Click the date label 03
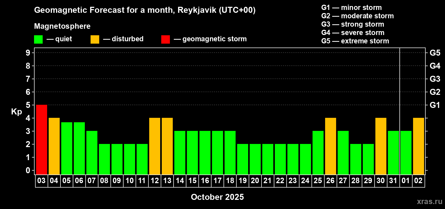This screenshot has width=445, height=209. click(x=41, y=181)
